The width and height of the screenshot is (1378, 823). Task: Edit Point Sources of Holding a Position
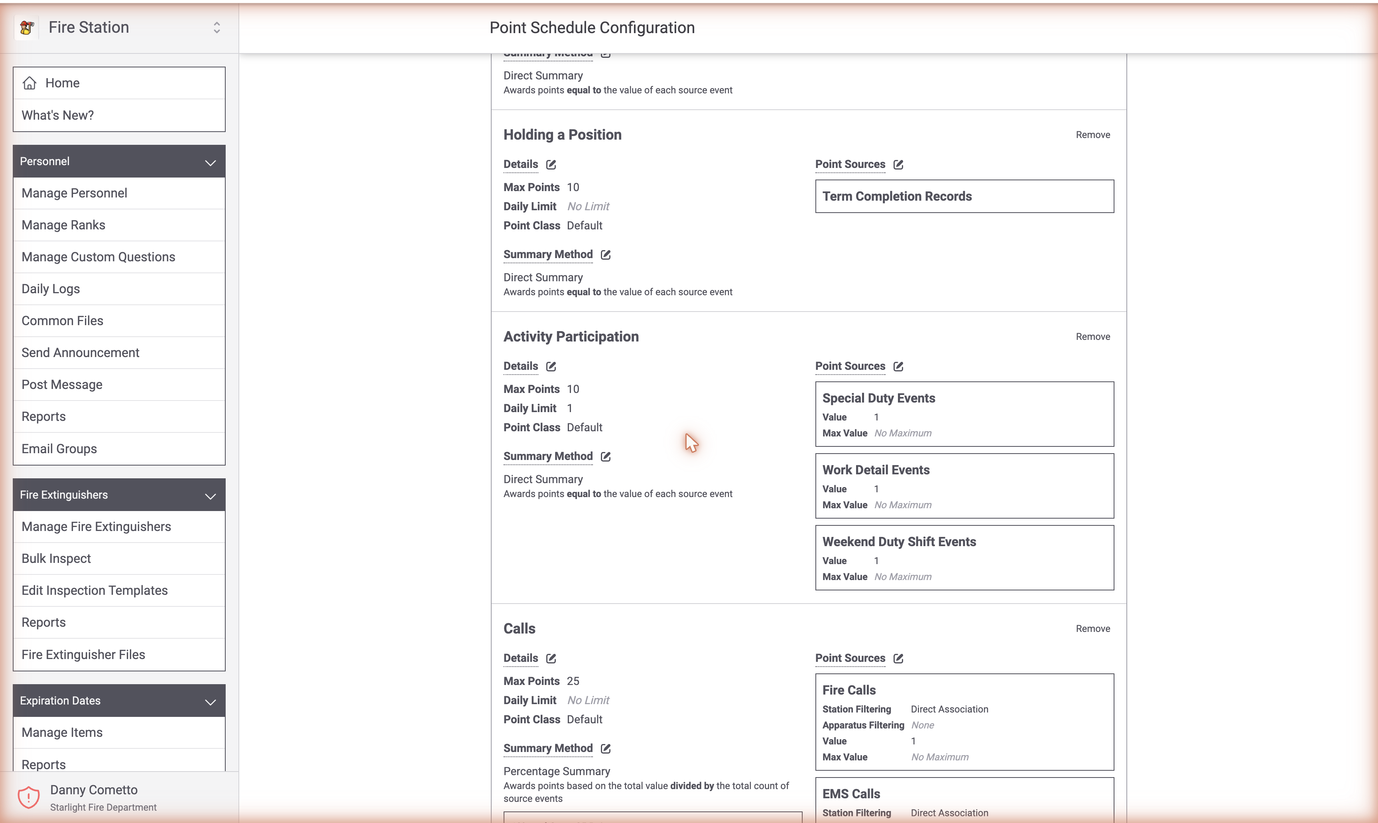(898, 165)
